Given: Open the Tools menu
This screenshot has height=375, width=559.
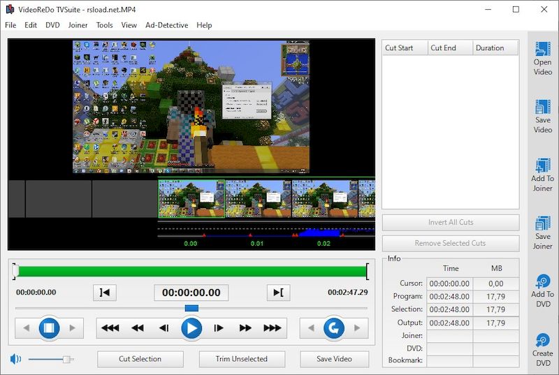Looking at the screenshot, I should pos(104,25).
